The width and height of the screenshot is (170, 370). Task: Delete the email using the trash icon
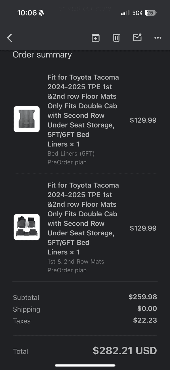point(116,38)
